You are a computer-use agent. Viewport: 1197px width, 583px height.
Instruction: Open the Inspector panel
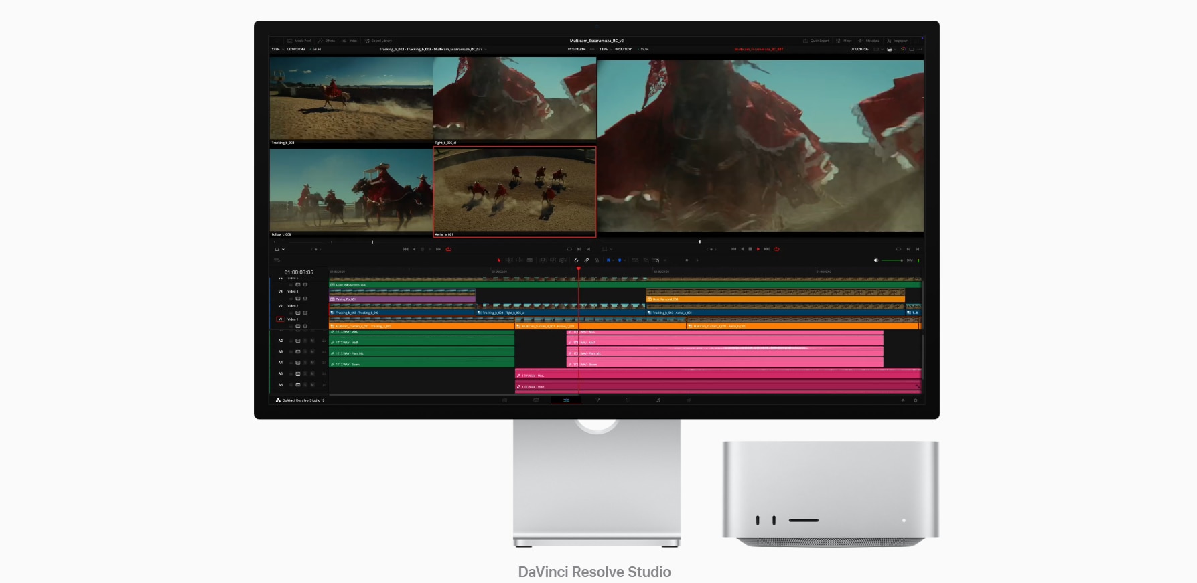tap(897, 41)
